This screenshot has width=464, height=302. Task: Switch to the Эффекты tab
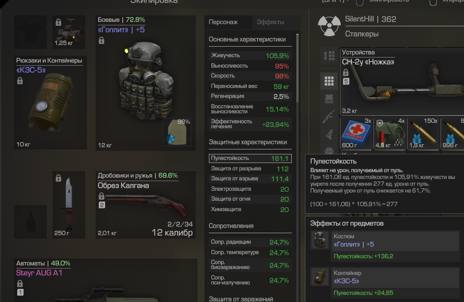pos(271,22)
